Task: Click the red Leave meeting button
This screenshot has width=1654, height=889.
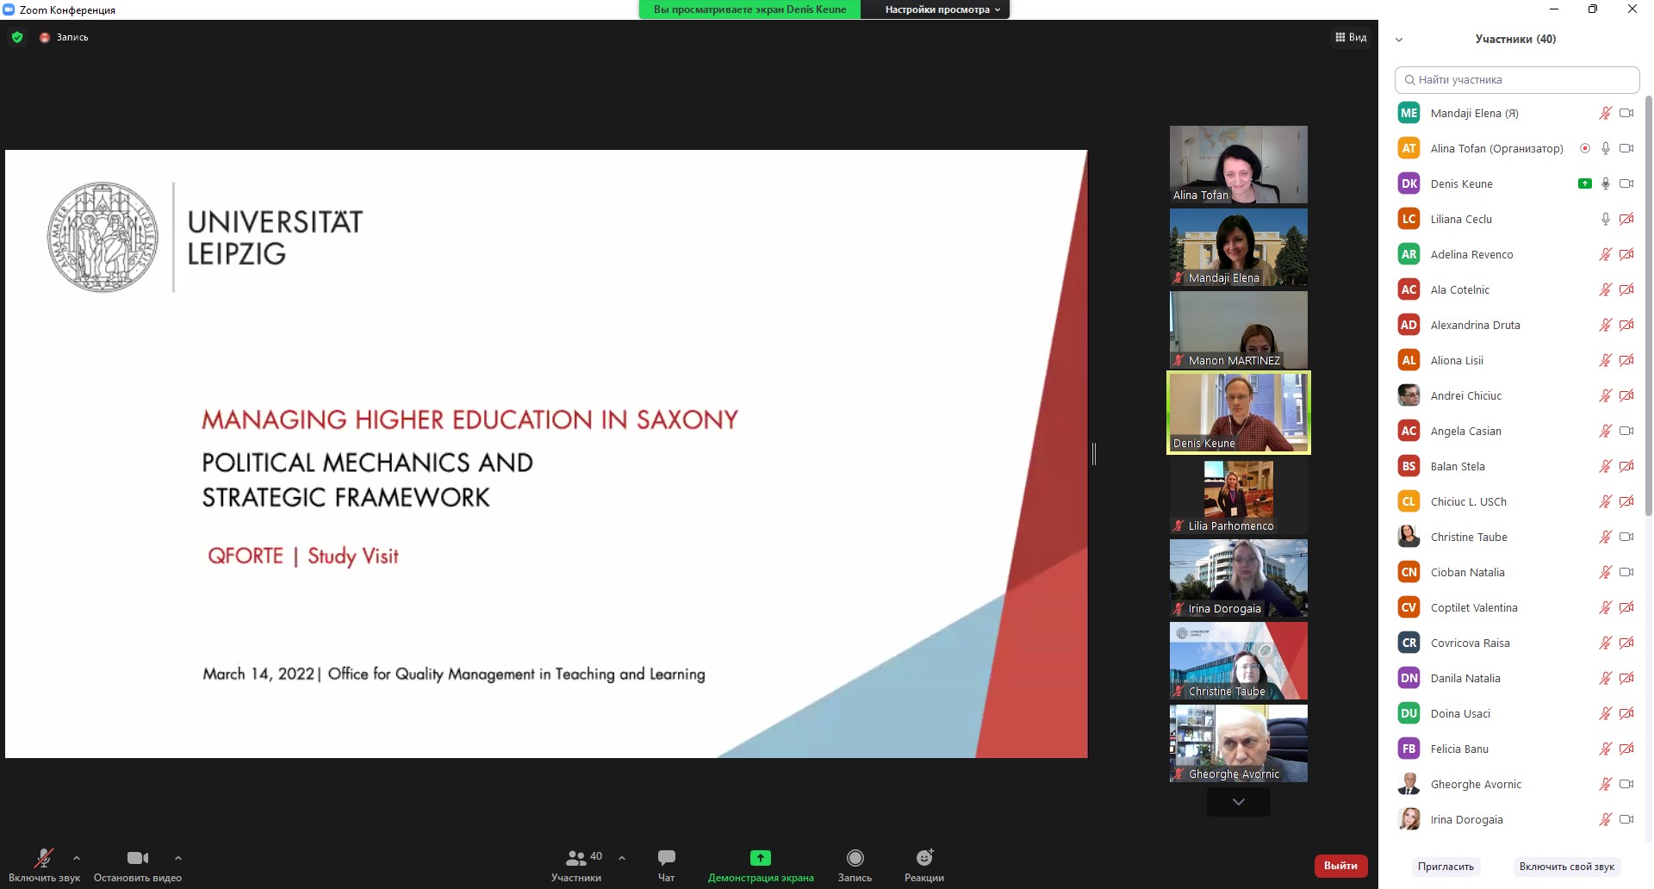Action: [1340, 866]
